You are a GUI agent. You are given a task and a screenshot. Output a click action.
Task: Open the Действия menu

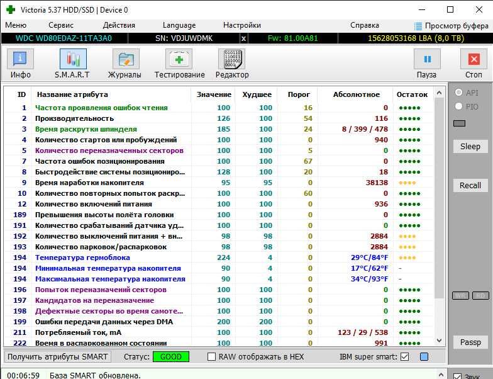click(x=119, y=25)
